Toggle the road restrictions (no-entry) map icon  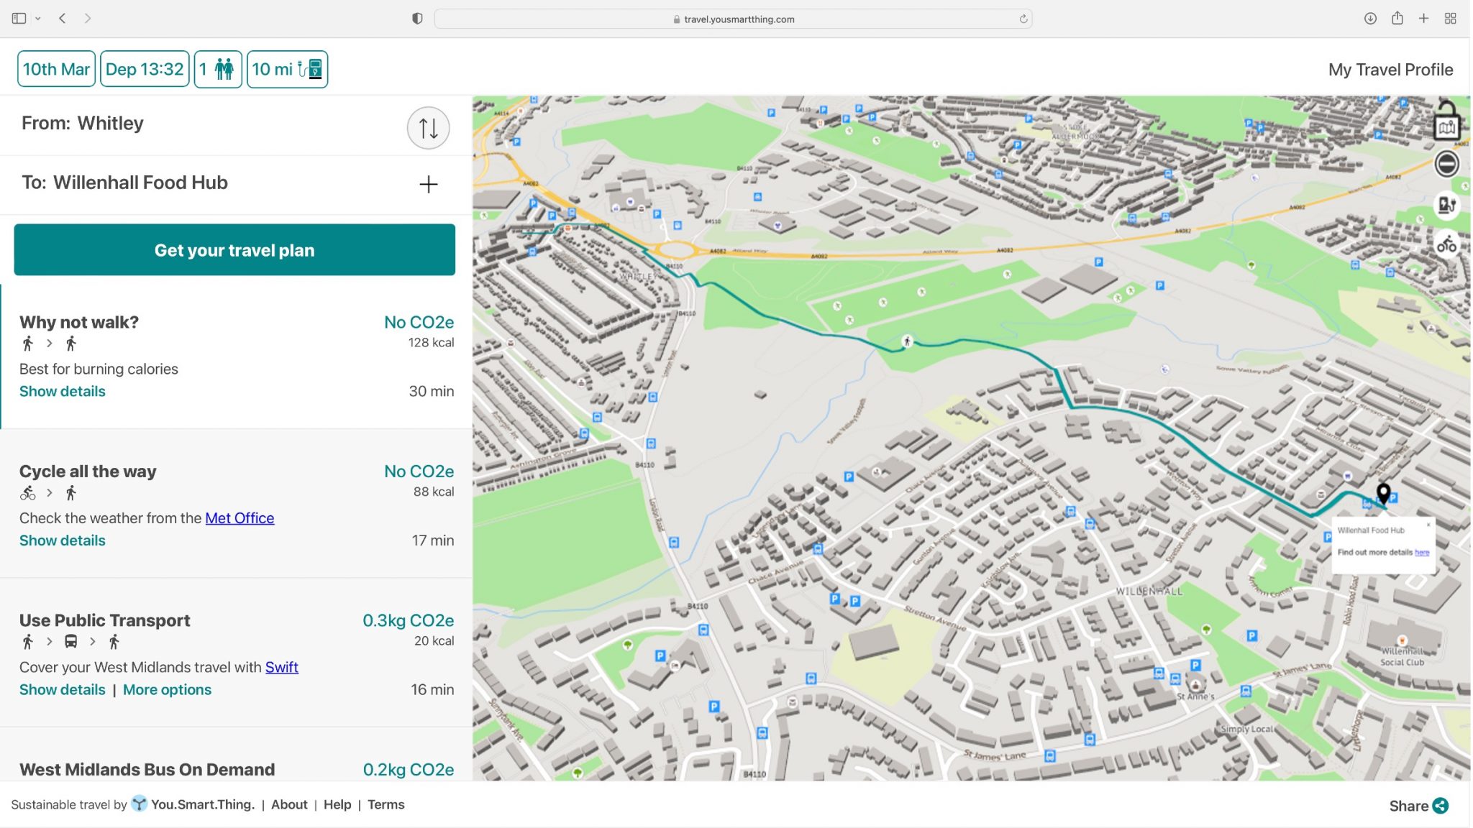pos(1447,164)
